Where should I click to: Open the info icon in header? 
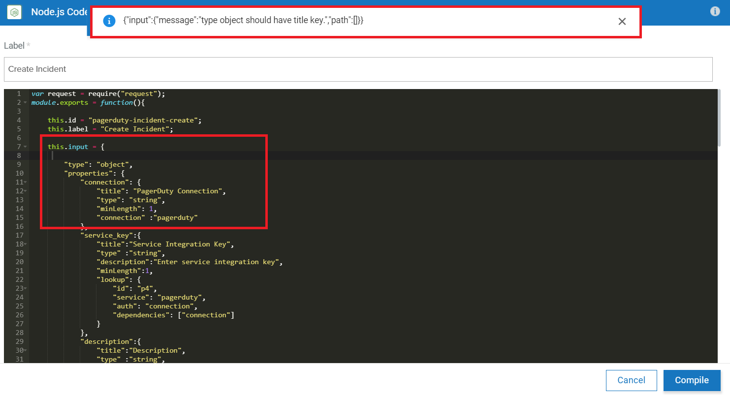715,11
